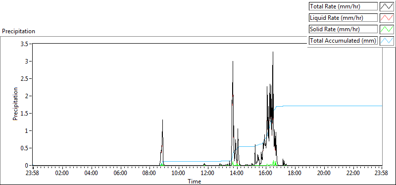Click the 23:58 start time on X axis
The height and width of the screenshot is (185, 396).
(33, 174)
